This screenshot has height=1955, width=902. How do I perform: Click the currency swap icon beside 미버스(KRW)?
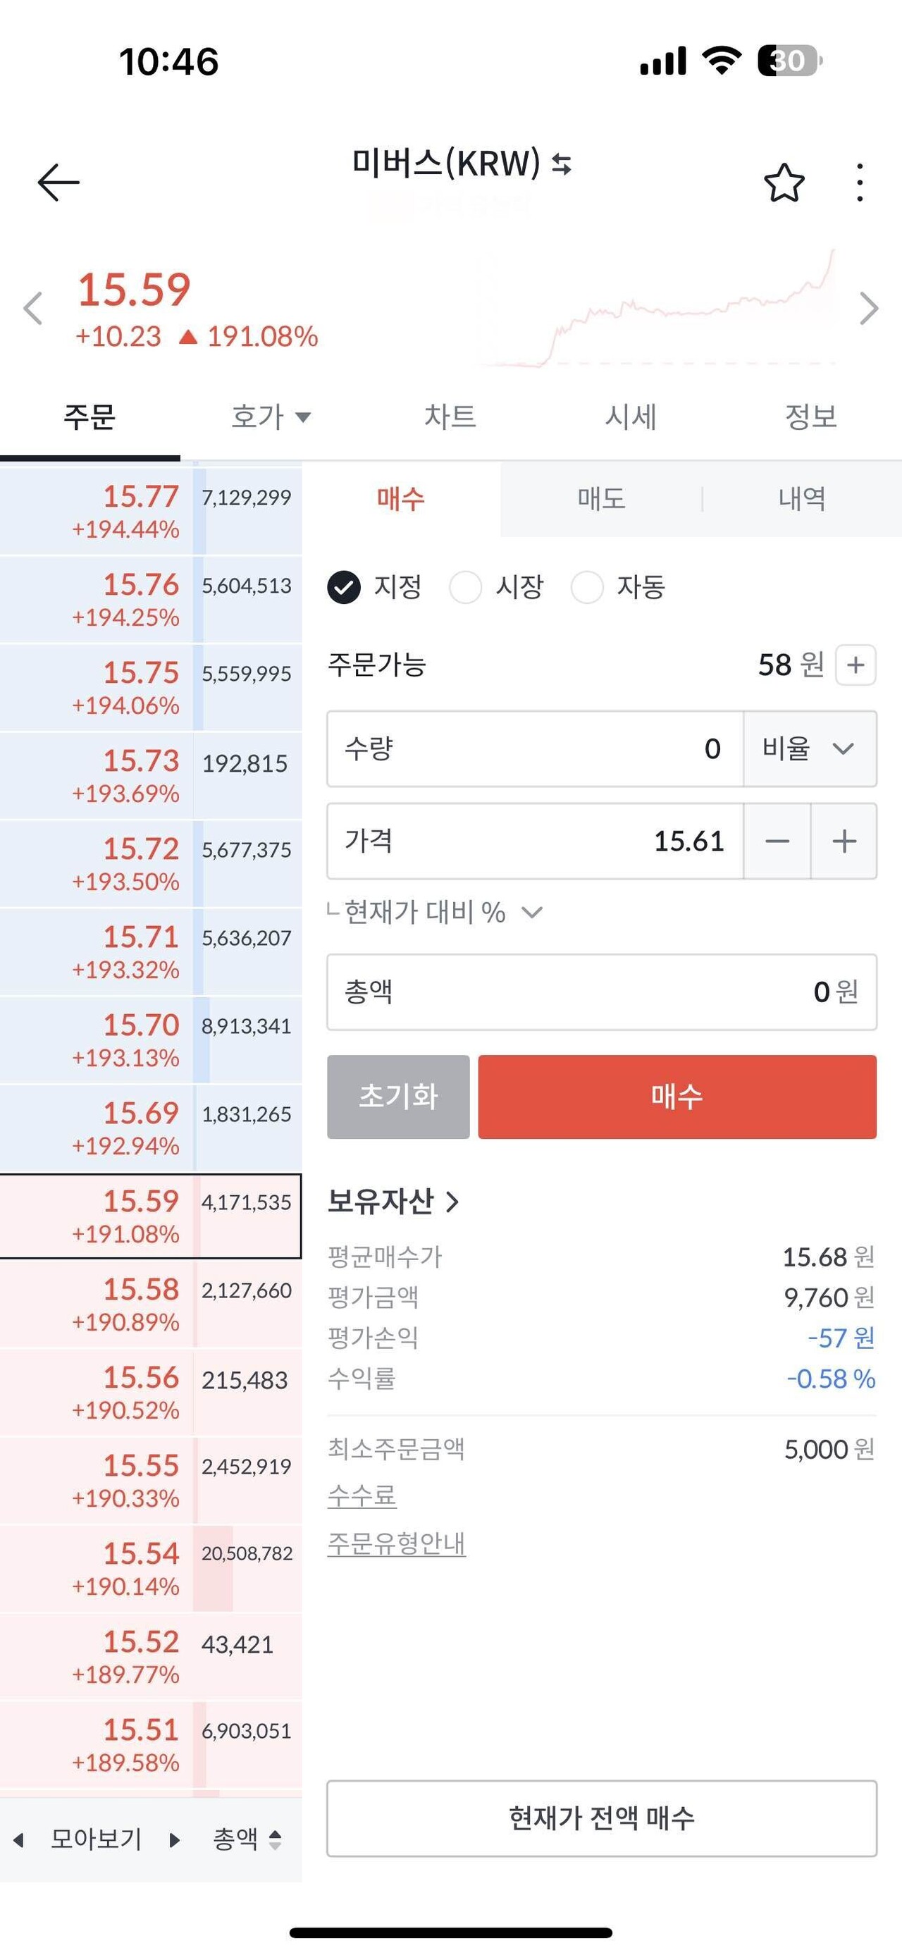click(561, 166)
